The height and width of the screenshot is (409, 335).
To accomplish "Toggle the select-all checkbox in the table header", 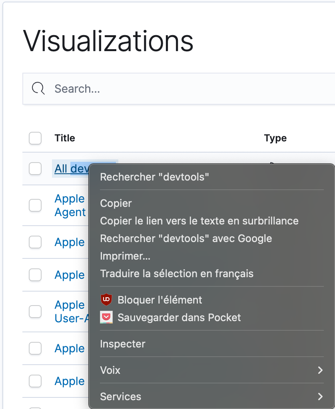I will click(x=35, y=138).
